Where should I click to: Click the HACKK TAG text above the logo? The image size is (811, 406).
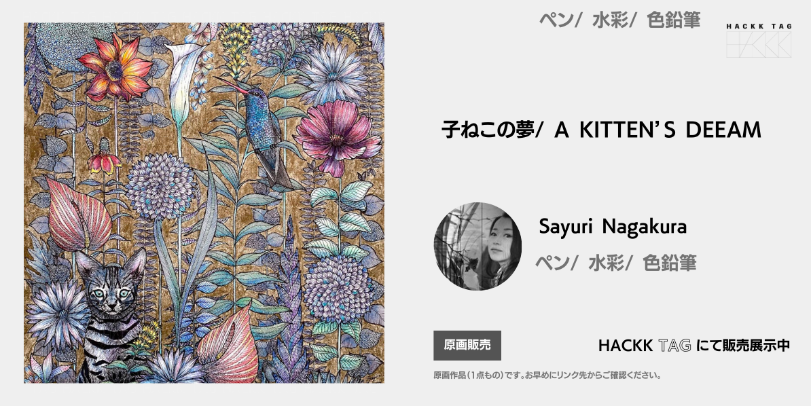pyautogui.click(x=758, y=26)
